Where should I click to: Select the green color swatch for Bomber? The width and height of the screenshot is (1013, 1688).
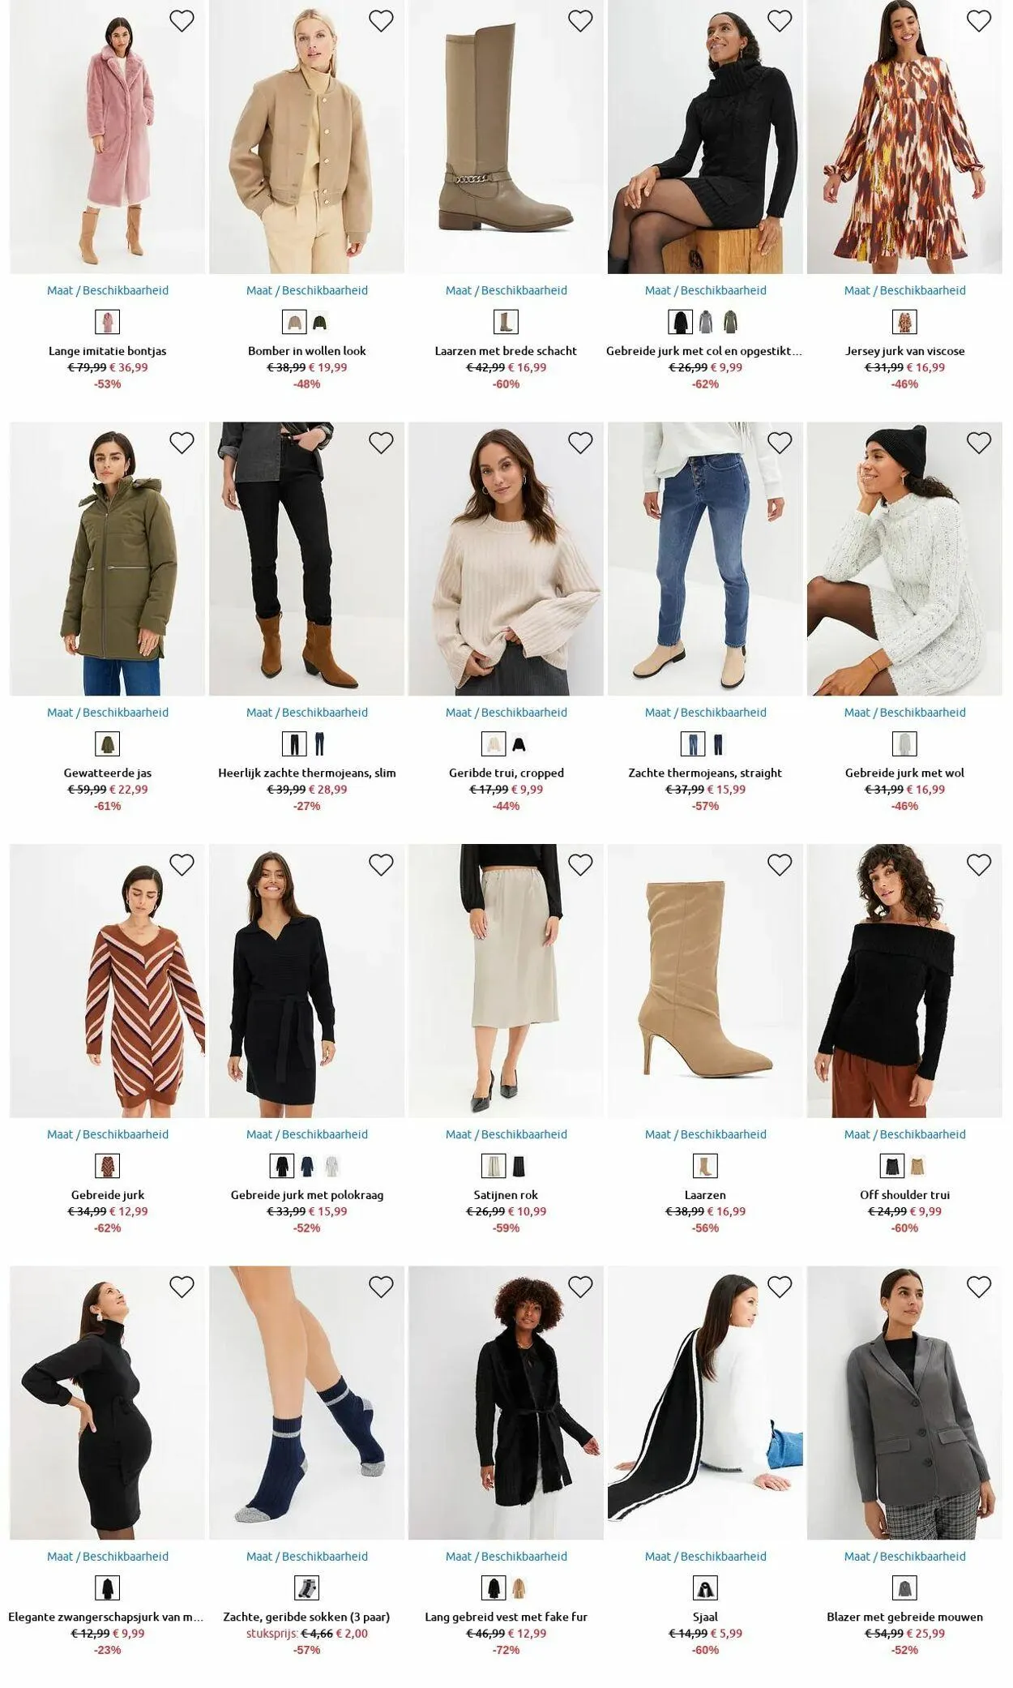(319, 322)
